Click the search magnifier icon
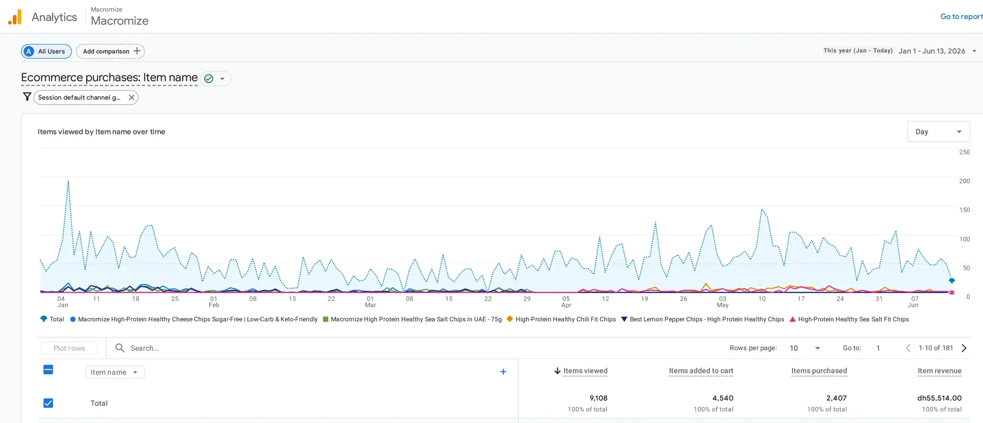Image resolution: width=983 pixels, height=423 pixels. click(x=120, y=348)
